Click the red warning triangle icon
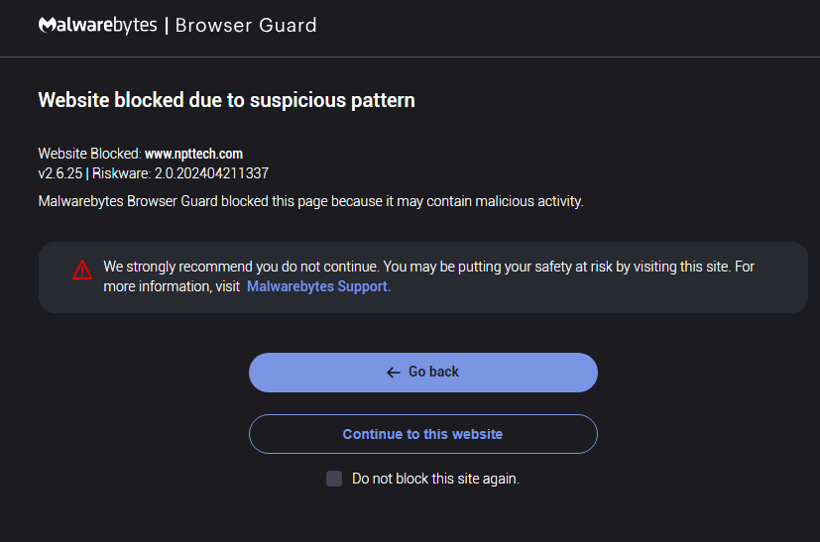The width and height of the screenshot is (820, 542). [82, 271]
